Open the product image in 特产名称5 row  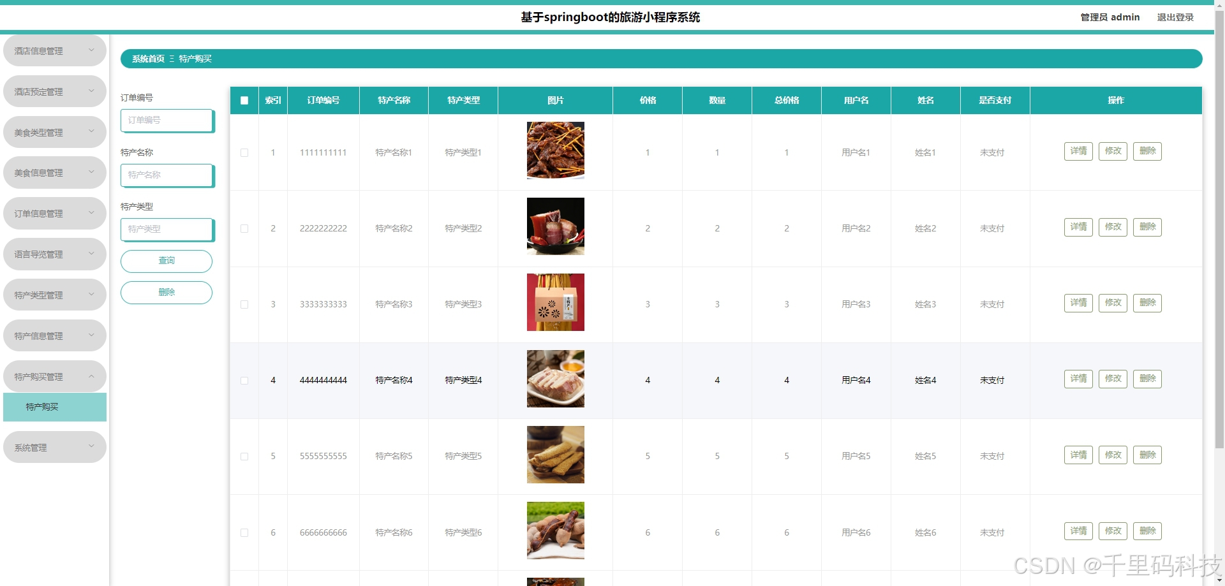click(x=555, y=455)
